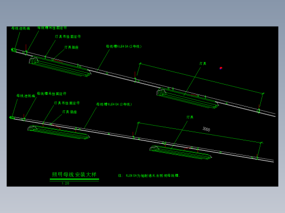Screen dimensions: 285x213
Task: Click '母线槽KLE40A (2母线)' label in upper drawing
Action: 124,46
